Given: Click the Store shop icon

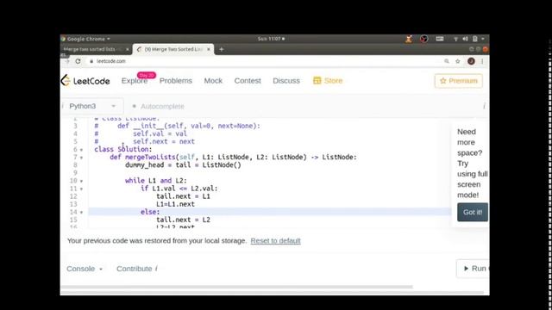Looking at the screenshot, I should [317, 80].
